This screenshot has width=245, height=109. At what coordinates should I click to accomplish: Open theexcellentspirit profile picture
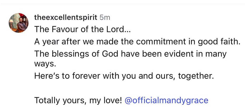coord(18,23)
